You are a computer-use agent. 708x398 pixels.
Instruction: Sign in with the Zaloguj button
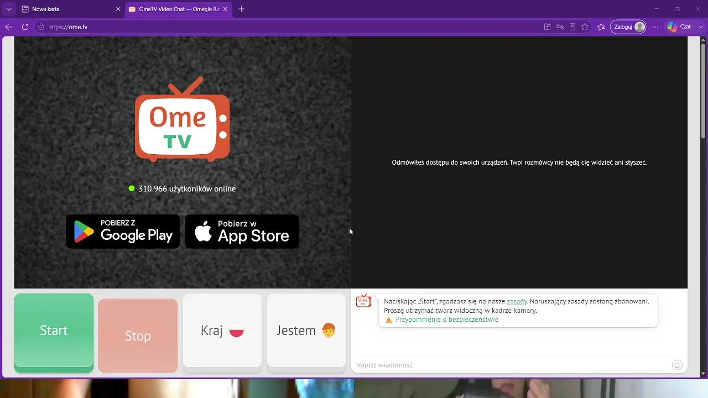pyautogui.click(x=628, y=27)
